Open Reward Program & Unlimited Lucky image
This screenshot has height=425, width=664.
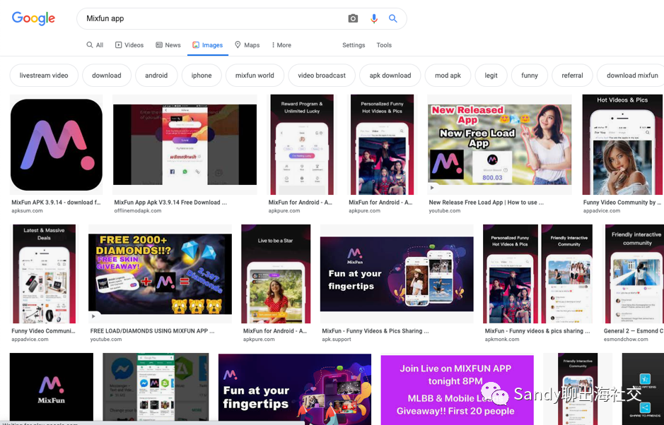[302, 145]
